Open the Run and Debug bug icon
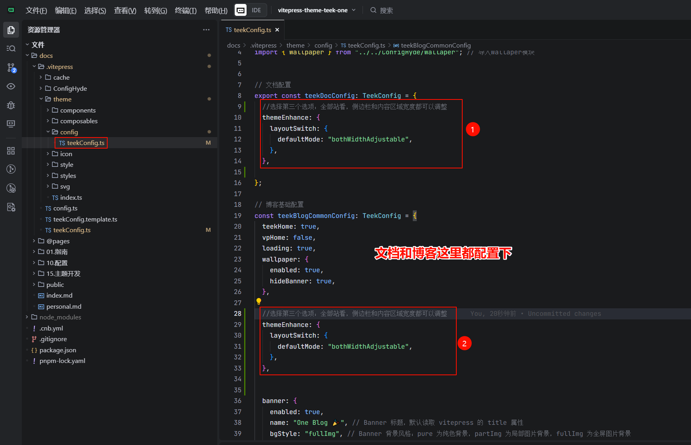 coord(11,105)
